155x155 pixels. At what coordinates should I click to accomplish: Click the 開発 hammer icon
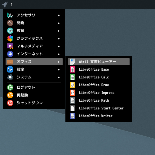click(x=10, y=23)
